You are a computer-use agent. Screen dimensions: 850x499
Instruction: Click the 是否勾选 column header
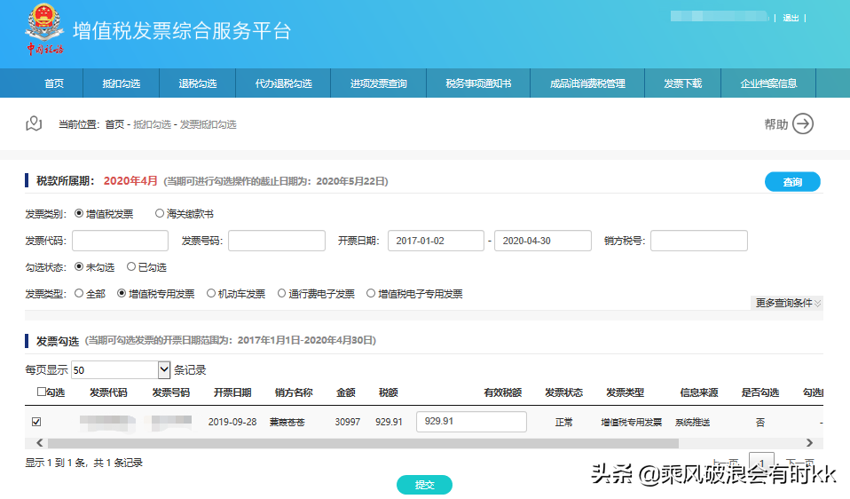coord(760,392)
